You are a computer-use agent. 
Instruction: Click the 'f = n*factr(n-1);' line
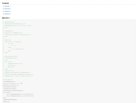tap(14, 49)
